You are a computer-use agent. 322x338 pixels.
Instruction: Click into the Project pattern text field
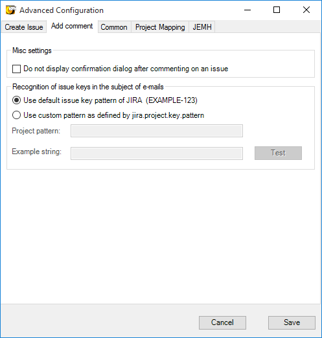[157, 131]
